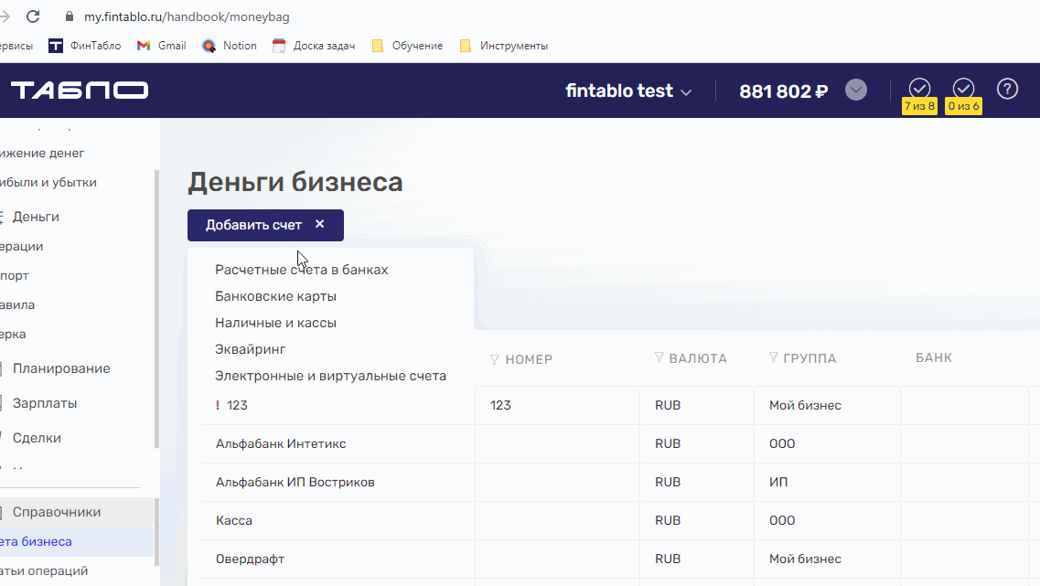Go to Прибыли и убытки report
1040x586 pixels.
click(48, 182)
